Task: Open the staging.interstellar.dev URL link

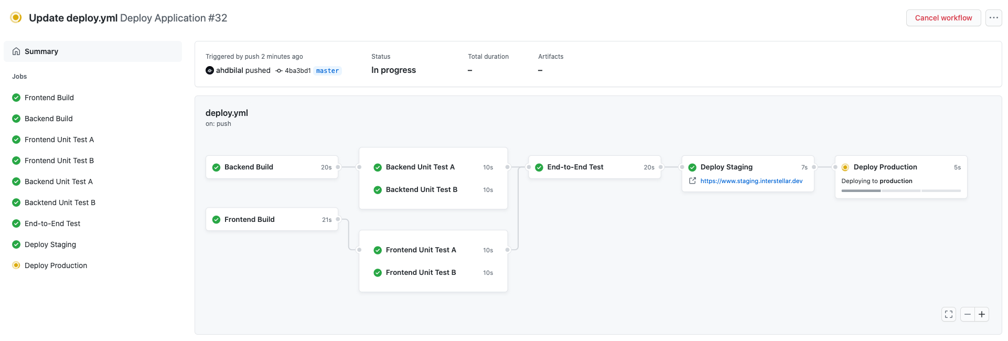Action: (x=751, y=181)
